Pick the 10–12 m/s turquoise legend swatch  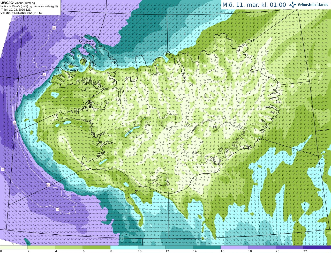point(152,247)
